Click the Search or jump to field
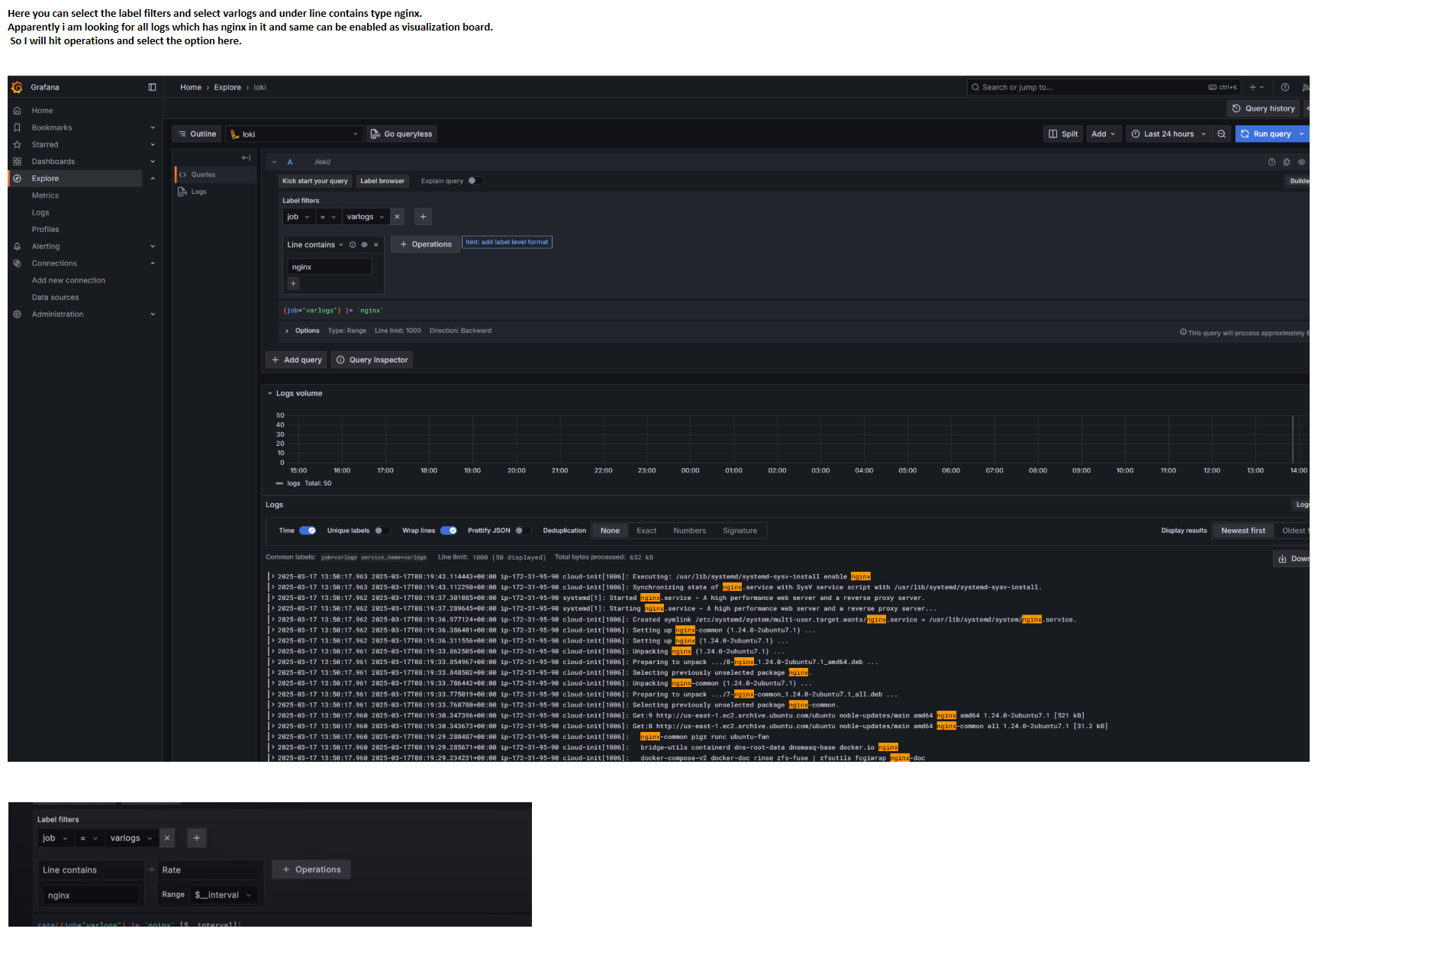 coord(1104,87)
